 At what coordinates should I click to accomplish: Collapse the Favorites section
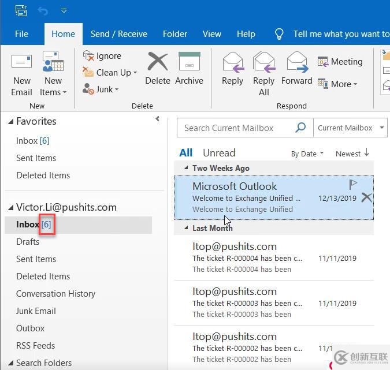[x=11, y=122]
